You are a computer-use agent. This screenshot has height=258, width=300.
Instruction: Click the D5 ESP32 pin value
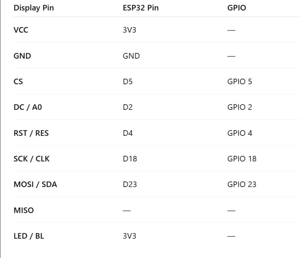128,82
